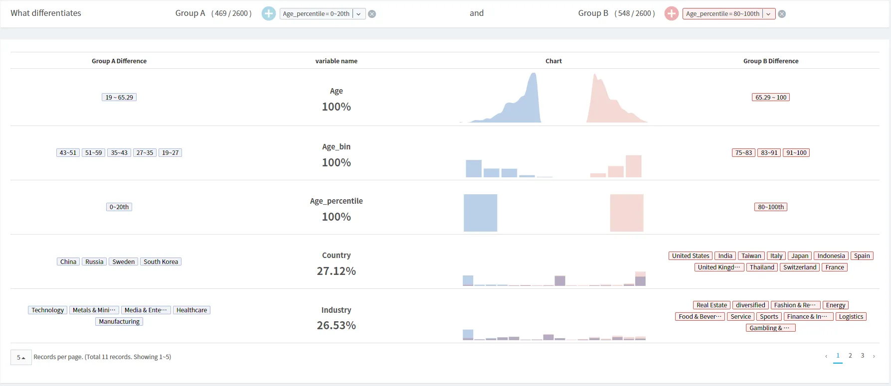Select the Real Estate industry tag
Image resolution: width=891 pixels, height=386 pixels.
(x=712, y=305)
